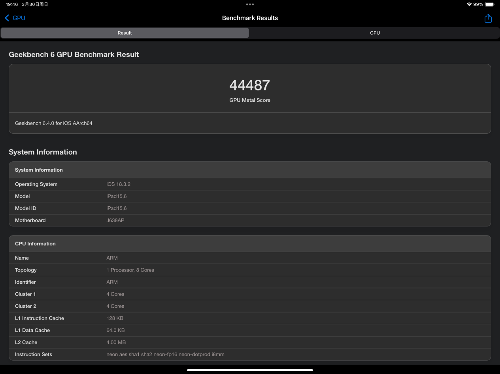Tap the home indicator bar
Image resolution: width=500 pixels, height=374 pixels.
pos(250,370)
